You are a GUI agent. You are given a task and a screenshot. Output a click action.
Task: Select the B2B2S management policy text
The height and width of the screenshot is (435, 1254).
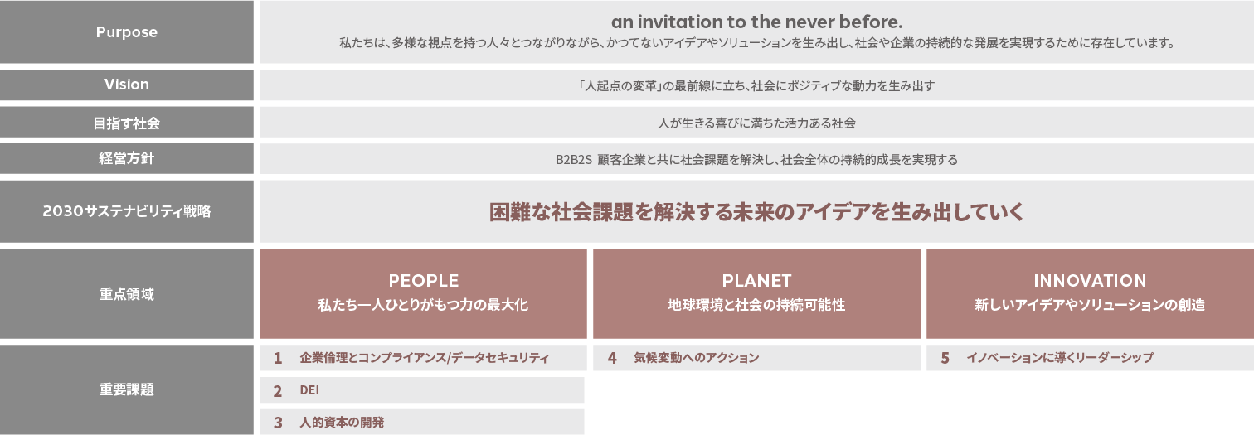point(756,160)
